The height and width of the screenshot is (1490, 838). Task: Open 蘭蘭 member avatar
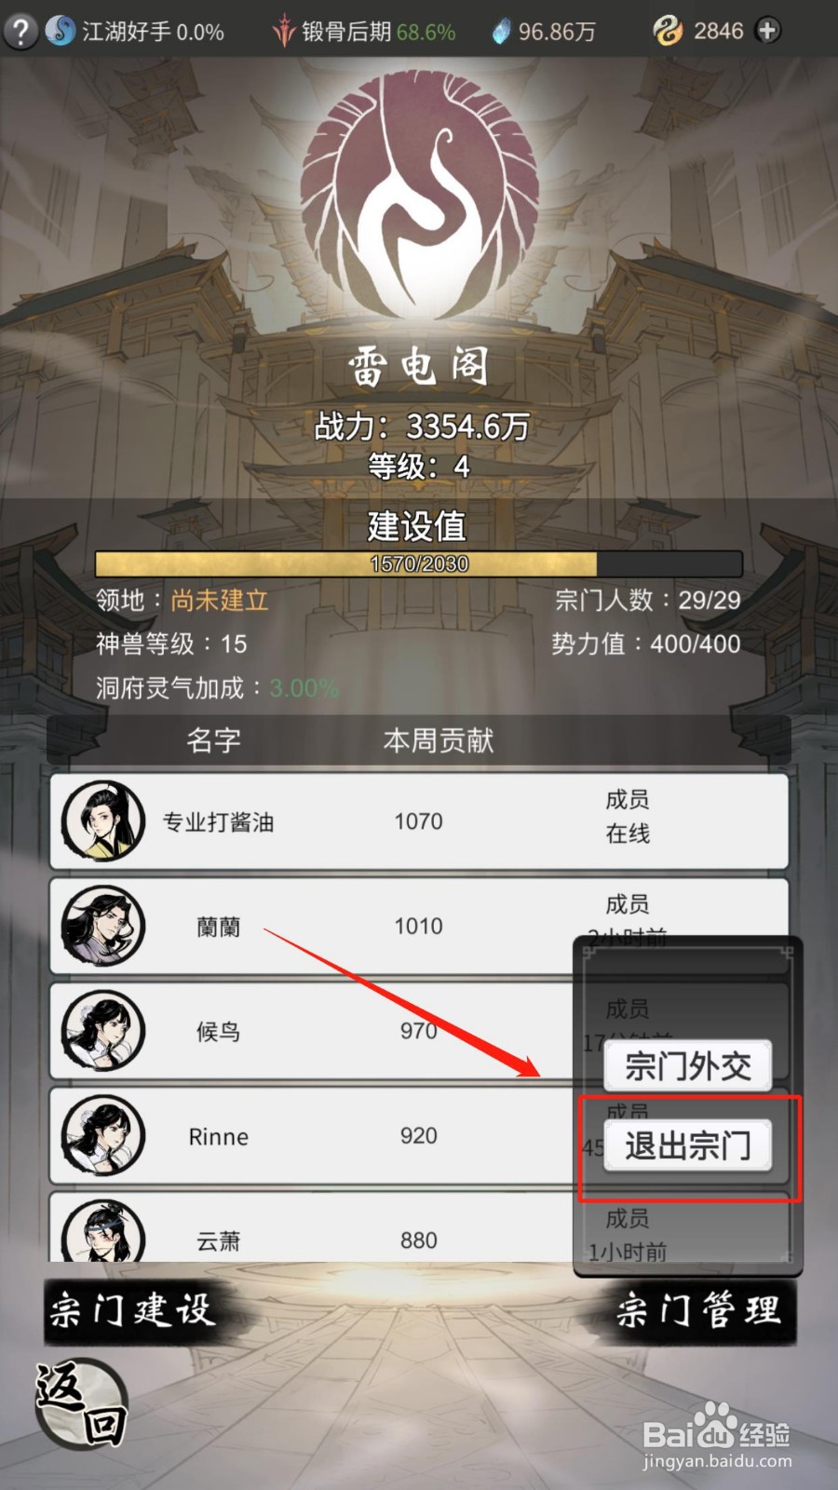103,926
